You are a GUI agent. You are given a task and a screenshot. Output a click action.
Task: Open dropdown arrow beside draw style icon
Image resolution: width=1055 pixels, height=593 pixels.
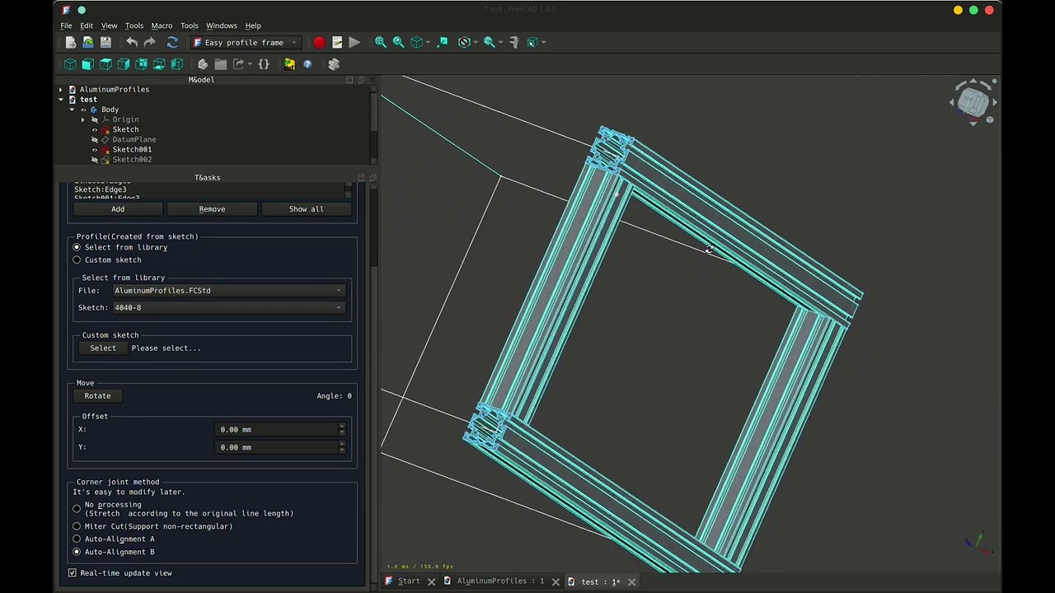[427, 42]
